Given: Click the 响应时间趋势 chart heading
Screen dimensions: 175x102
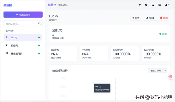Looking at the screenshot, I should [x=60, y=71].
